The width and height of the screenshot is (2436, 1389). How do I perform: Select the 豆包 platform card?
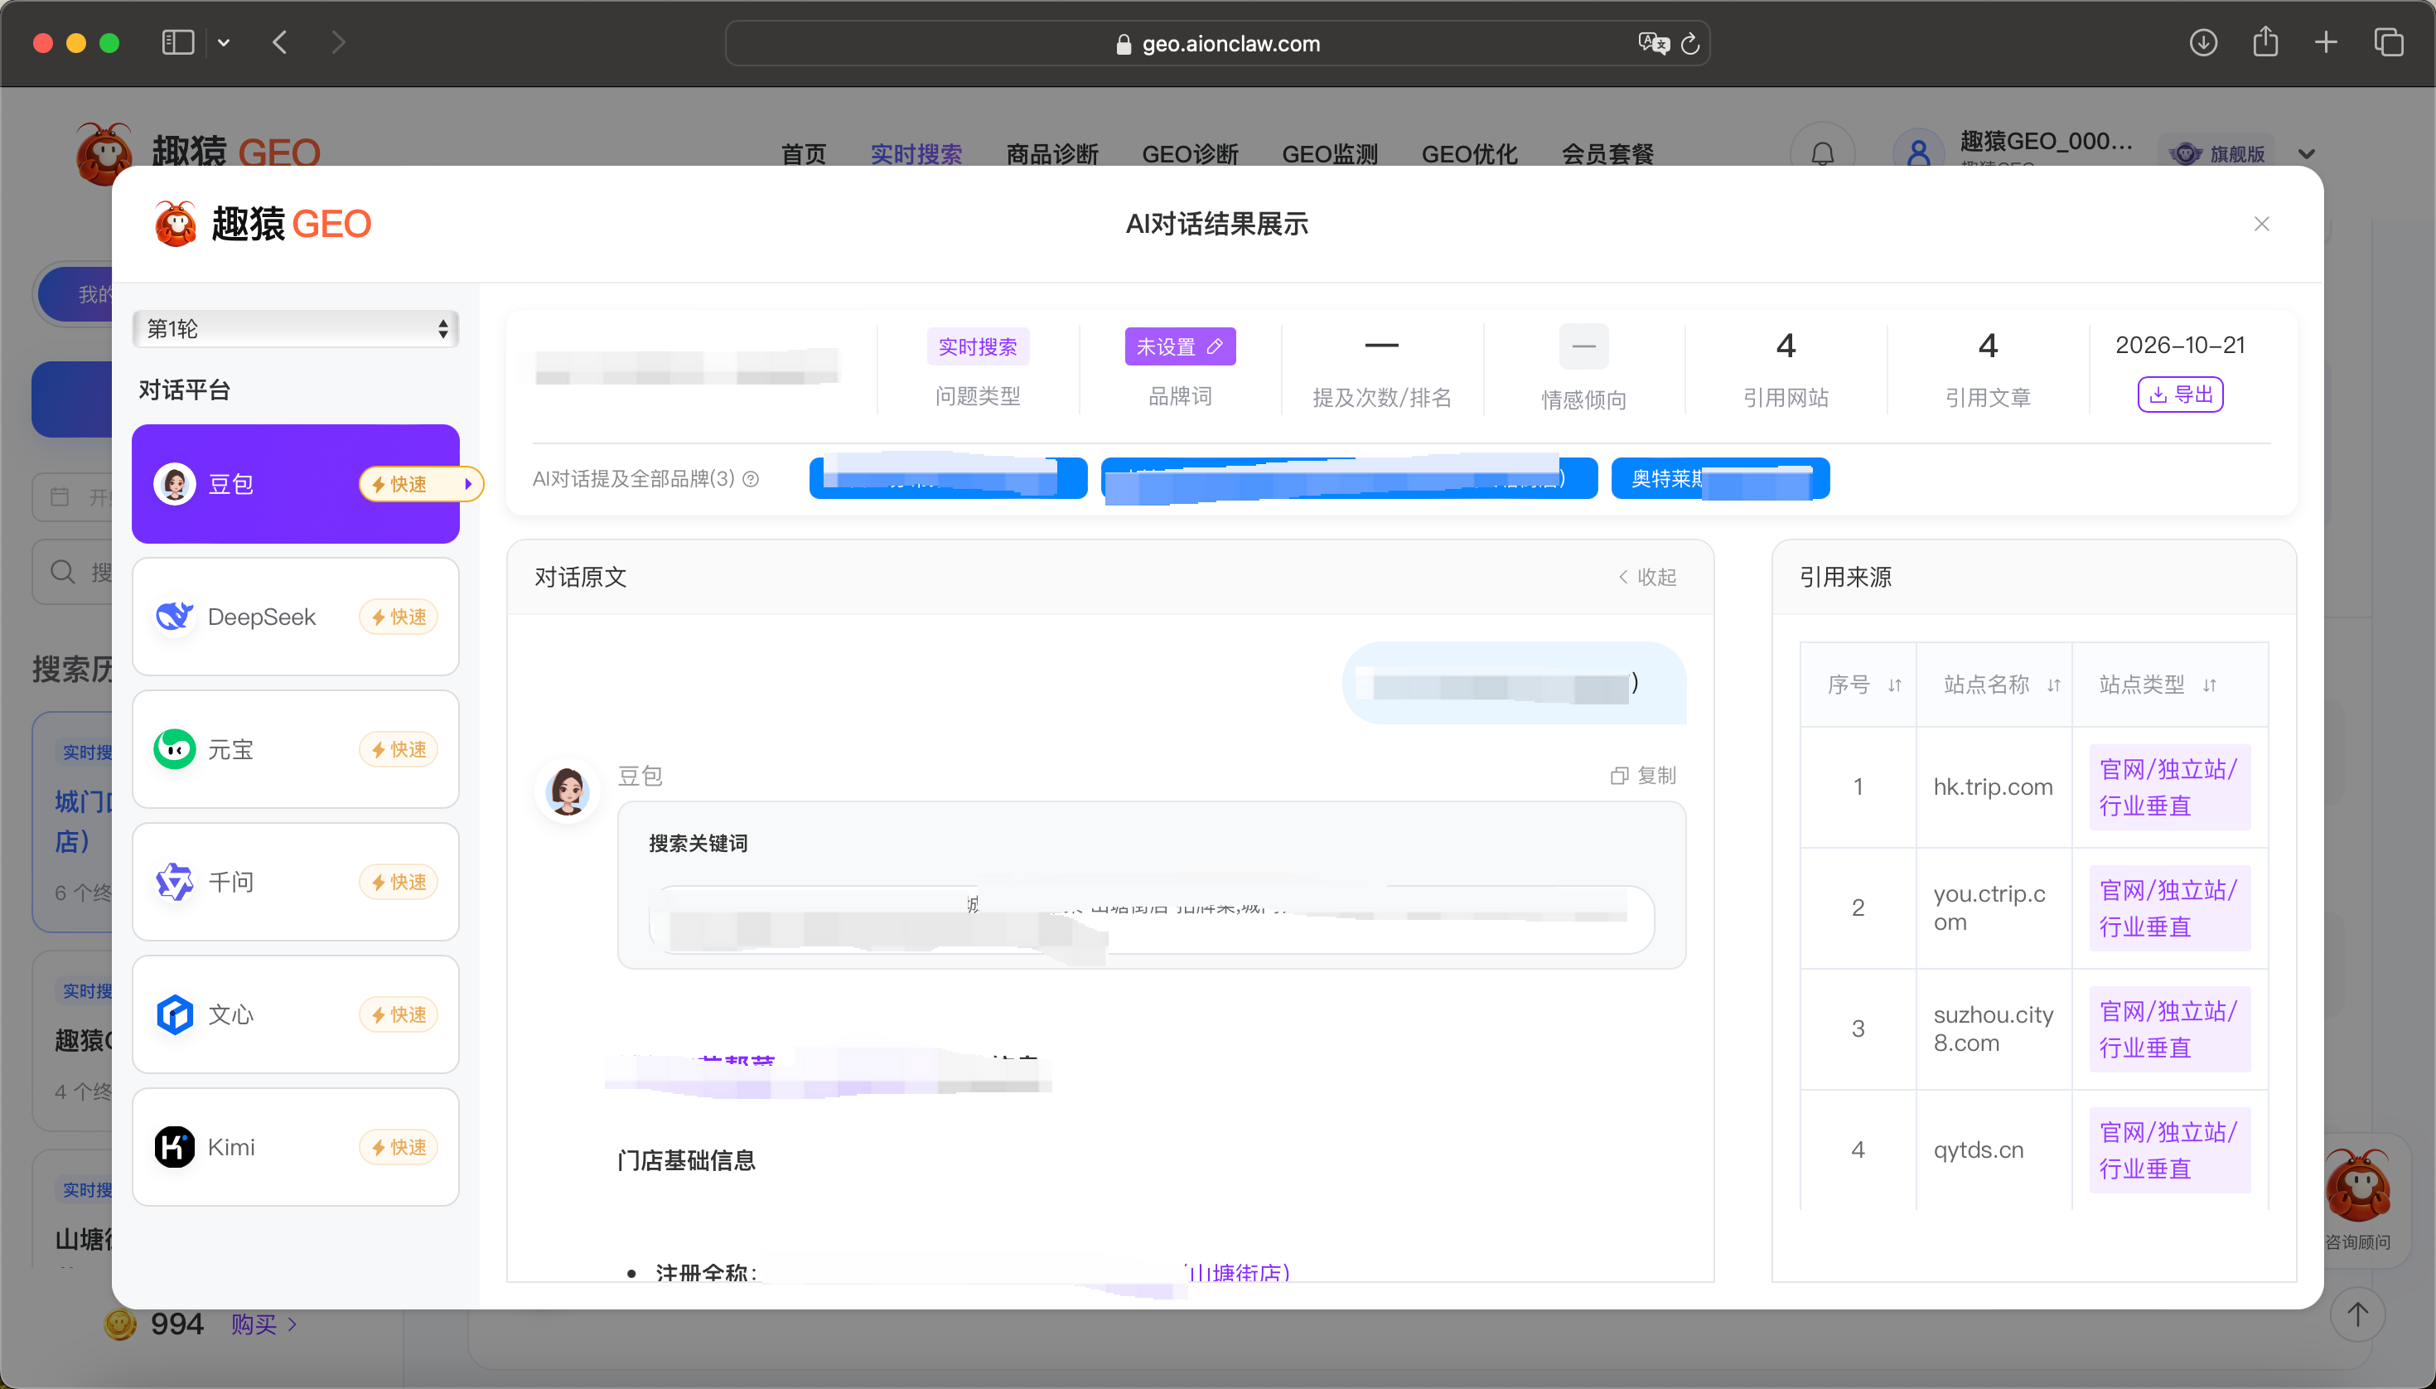point(296,484)
